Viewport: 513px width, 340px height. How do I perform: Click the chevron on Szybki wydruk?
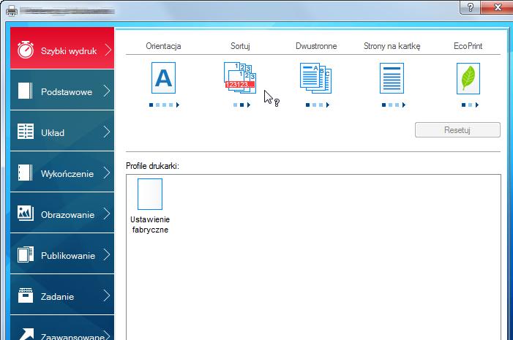[x=108, y=50]
